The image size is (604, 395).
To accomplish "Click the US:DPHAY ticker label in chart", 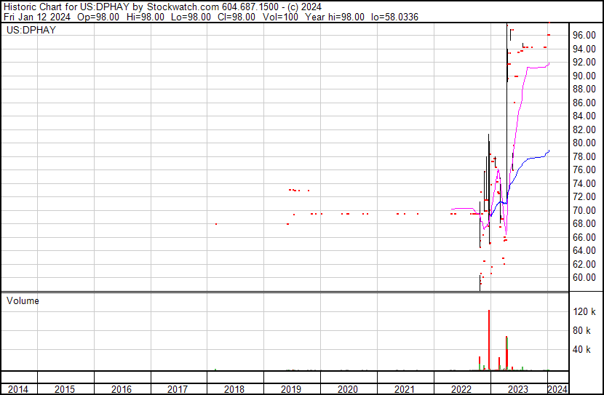I will [31, 31].
